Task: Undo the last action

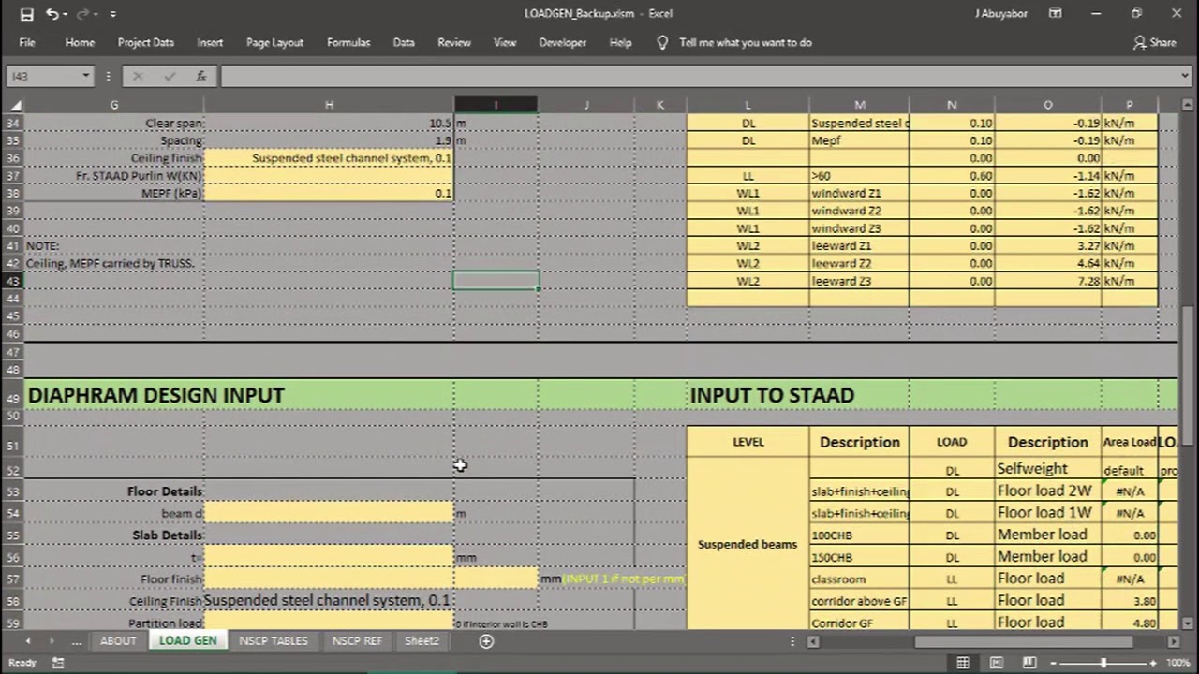Action: tap(52, 14)
